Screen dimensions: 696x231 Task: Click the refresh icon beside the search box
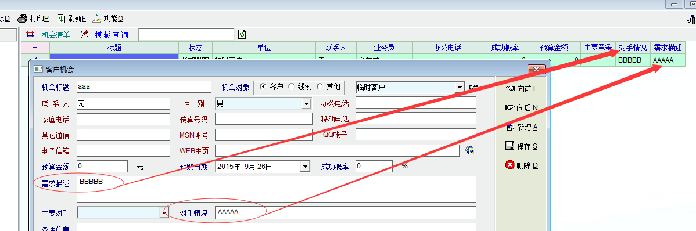tap(242, 34)
